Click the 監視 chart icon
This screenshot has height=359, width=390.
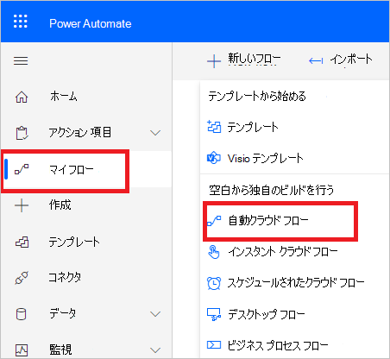[x=22, y=350]
